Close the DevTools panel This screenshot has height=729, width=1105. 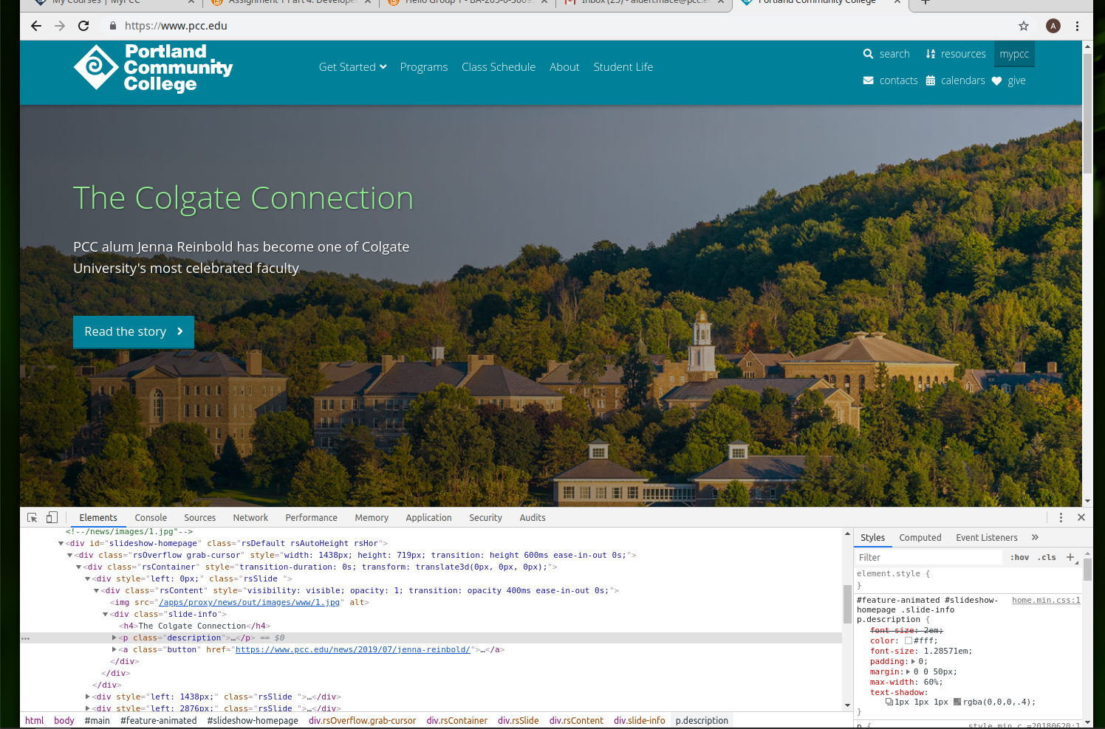[x=1081, y=518]
